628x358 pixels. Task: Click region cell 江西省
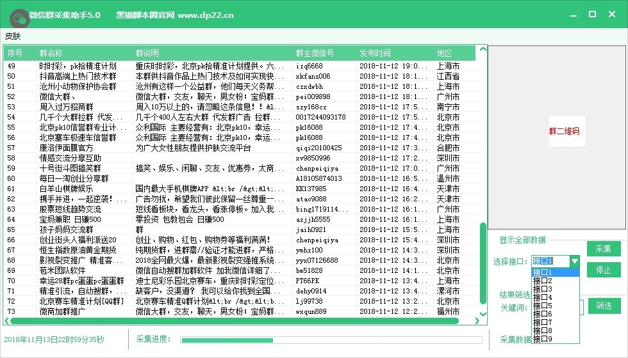pyautogui.click(x=448, y=76)
